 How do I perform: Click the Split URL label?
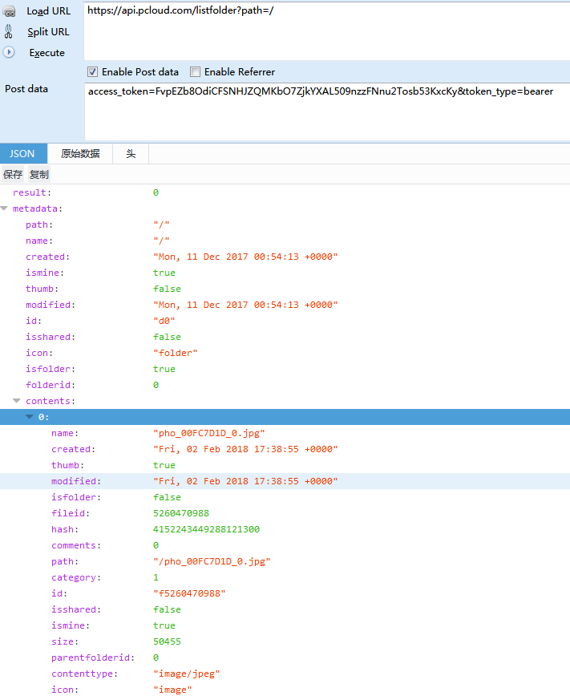(48, 32)
